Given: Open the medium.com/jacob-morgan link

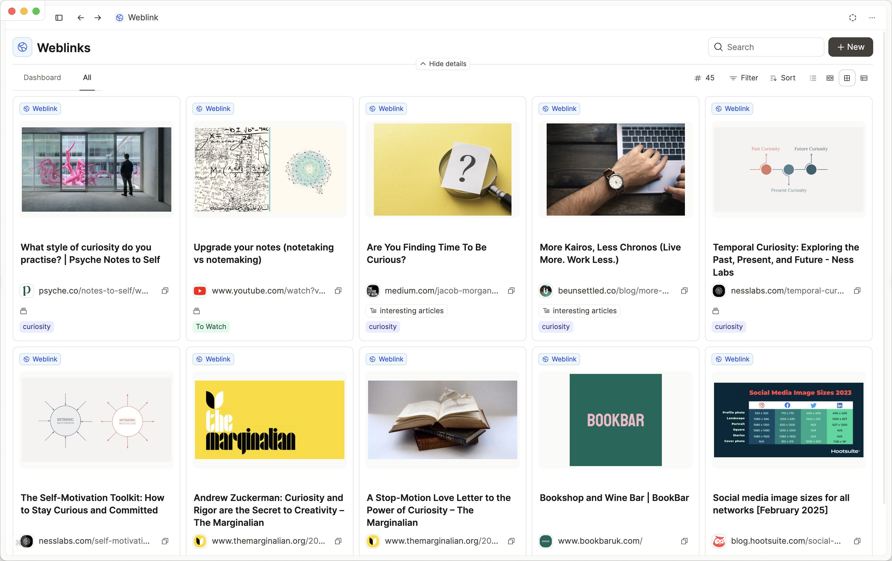Looking at the screenshot, I should [441, 291].
